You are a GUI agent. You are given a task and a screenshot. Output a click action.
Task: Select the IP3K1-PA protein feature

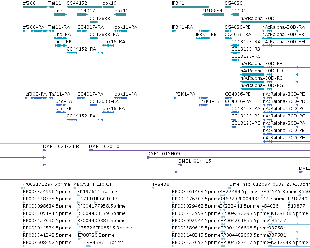pyautogui.click(x=191, y=98)
